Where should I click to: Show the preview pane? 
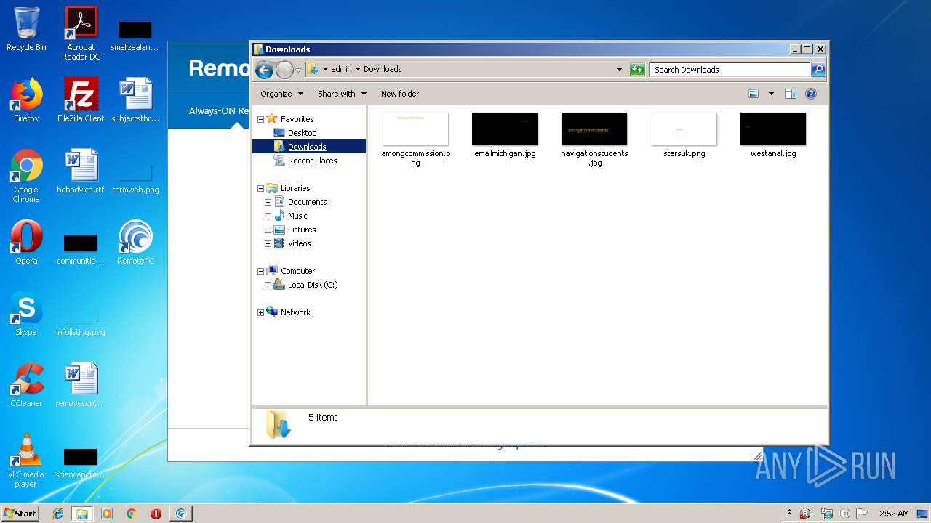coord(791,94)
